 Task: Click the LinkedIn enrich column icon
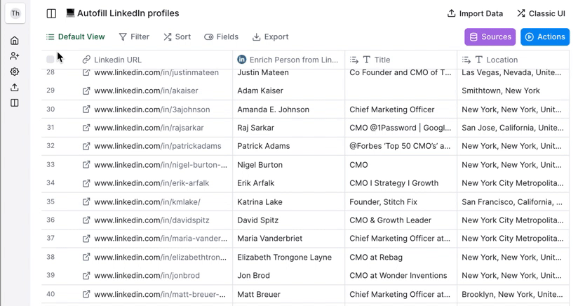pyautogui.click(x=241, y=60)
